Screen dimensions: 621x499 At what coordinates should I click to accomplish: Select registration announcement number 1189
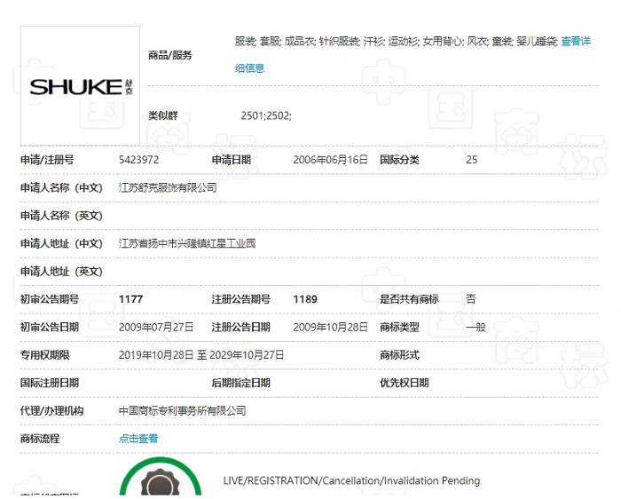click(305, 299)
